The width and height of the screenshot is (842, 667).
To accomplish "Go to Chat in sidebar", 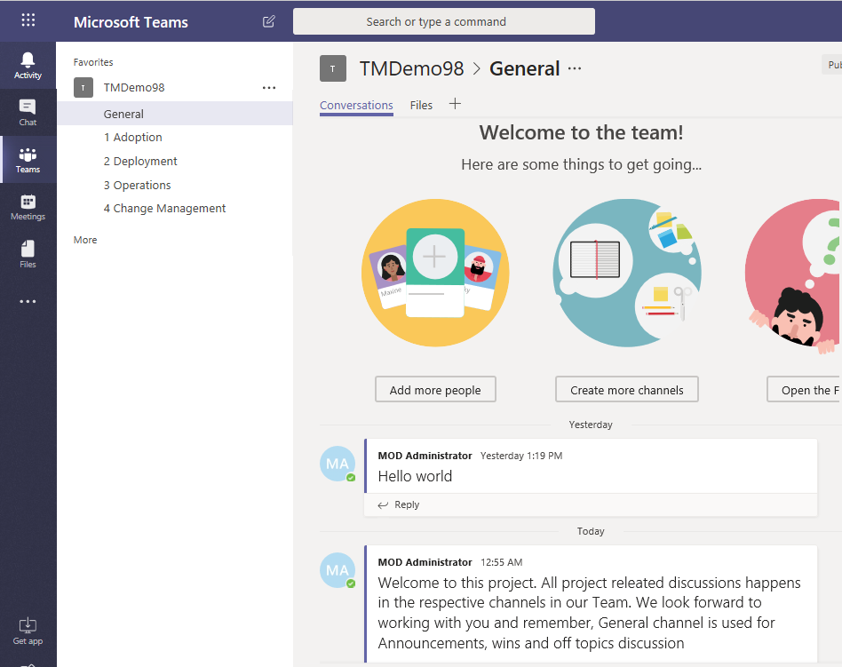I will [28, 112].
